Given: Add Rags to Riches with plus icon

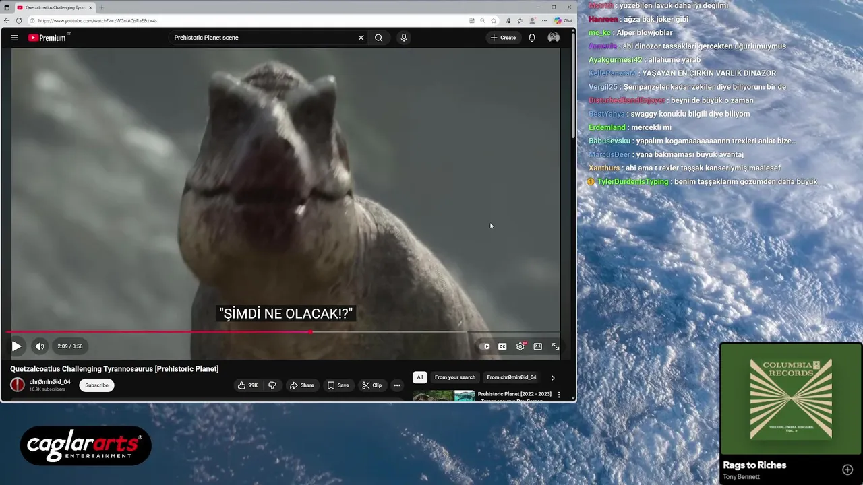Looking at the screenshot, I should (847, 470).
